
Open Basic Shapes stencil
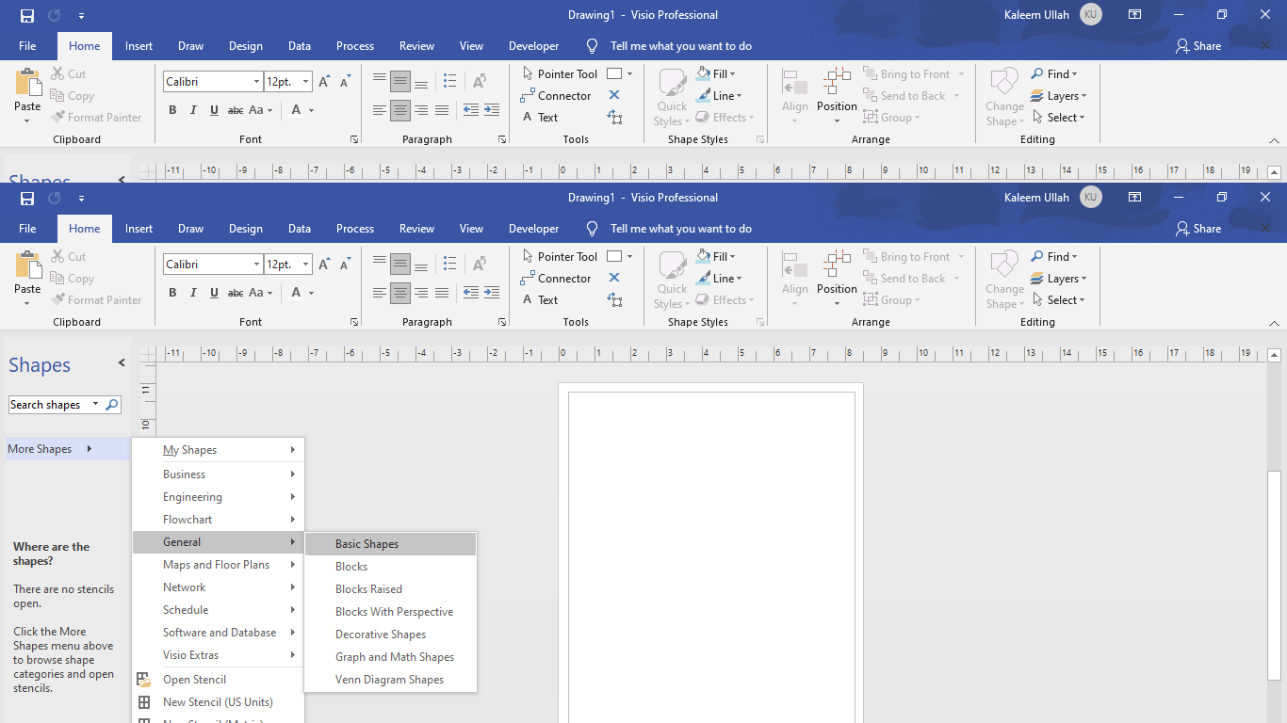[367, 543]
